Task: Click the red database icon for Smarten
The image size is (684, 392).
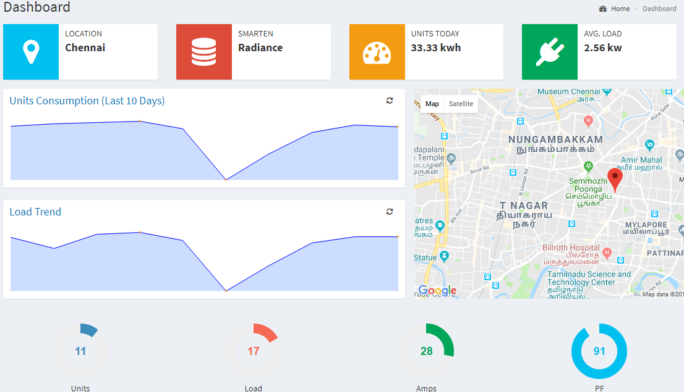Action: tap(203, 52)
